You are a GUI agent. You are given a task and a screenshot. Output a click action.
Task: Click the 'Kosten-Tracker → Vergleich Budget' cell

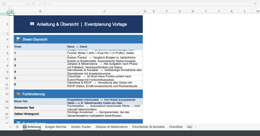click(105, 59)
